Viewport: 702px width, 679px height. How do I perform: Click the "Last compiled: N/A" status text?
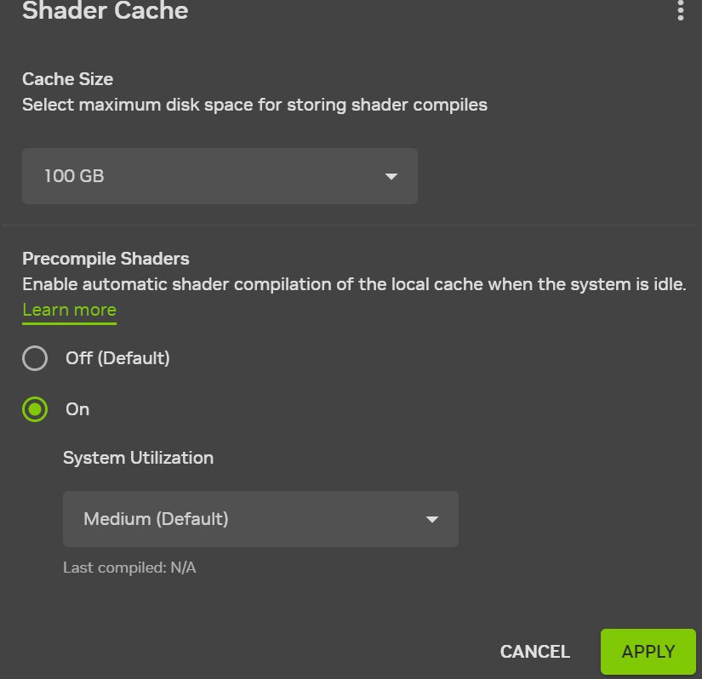129,567
